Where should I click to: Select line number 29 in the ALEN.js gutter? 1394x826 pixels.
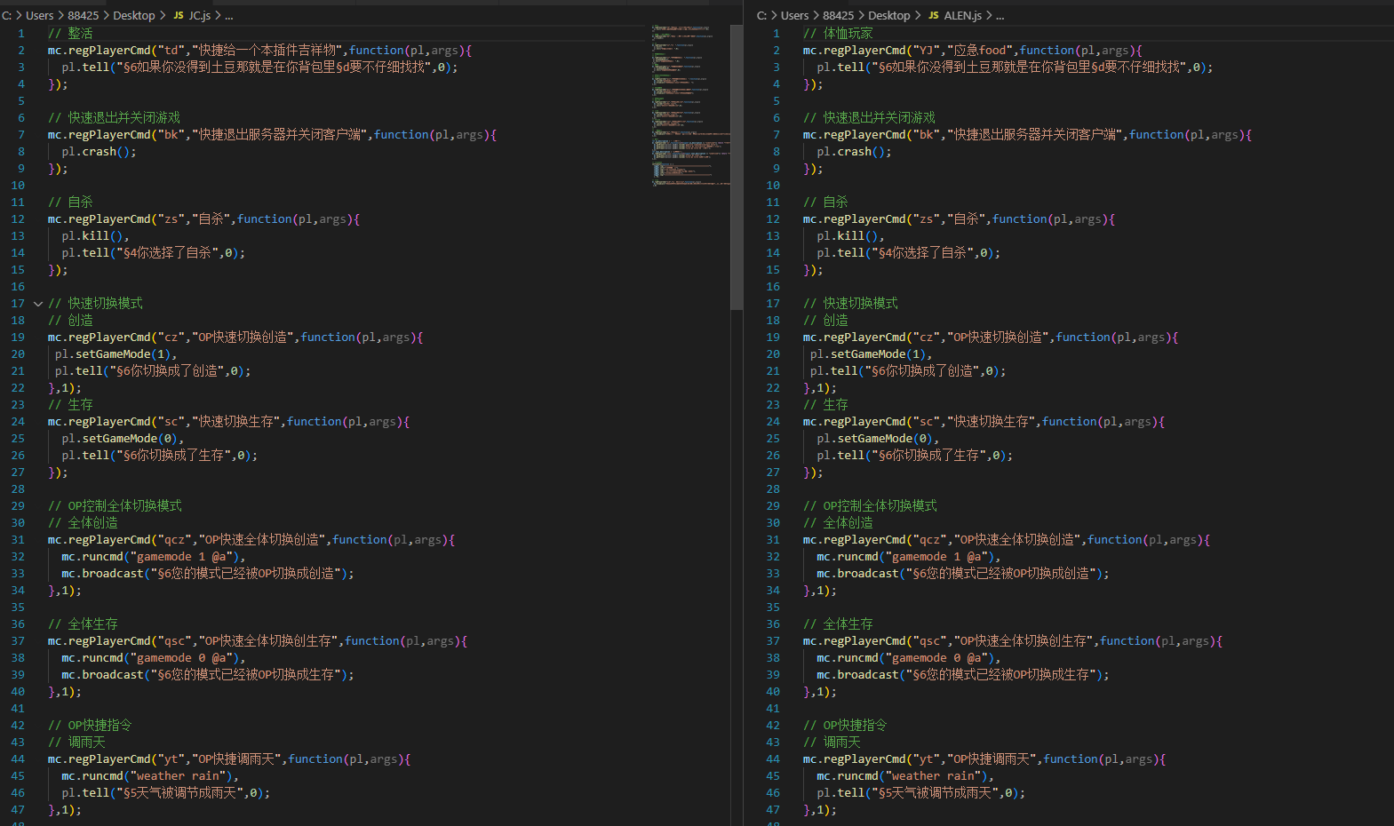point(773,506)
